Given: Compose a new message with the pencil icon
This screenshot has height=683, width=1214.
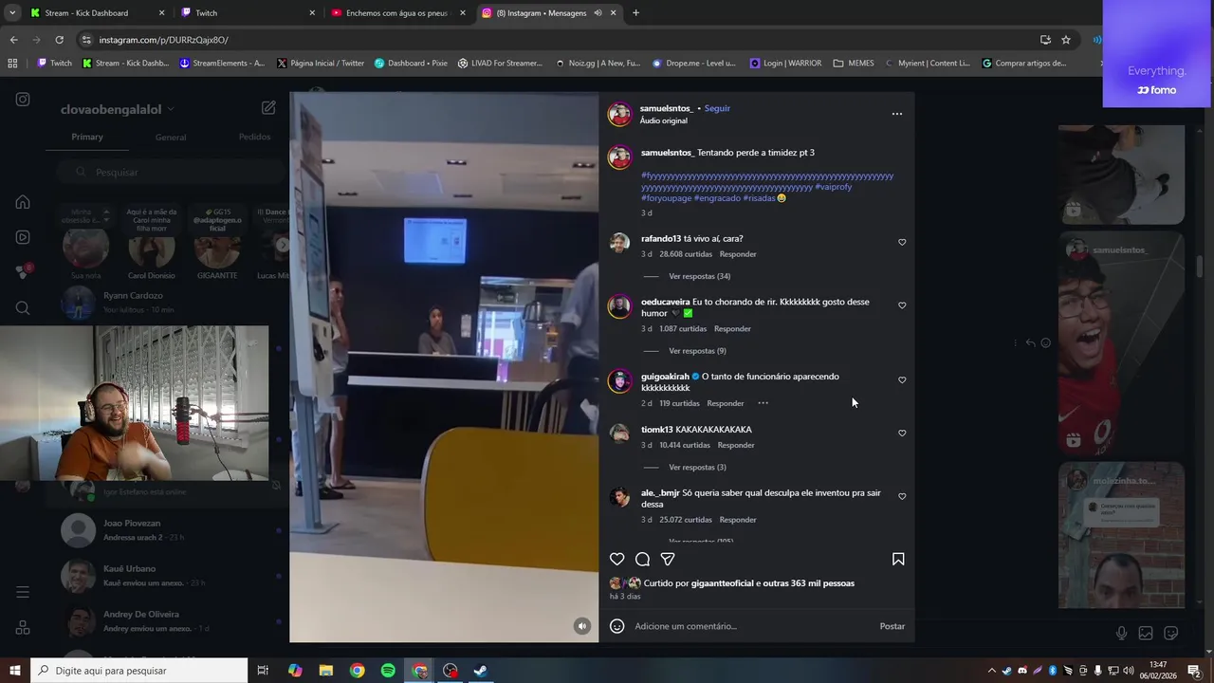Looking at the screenshot, I should (268, 108).
